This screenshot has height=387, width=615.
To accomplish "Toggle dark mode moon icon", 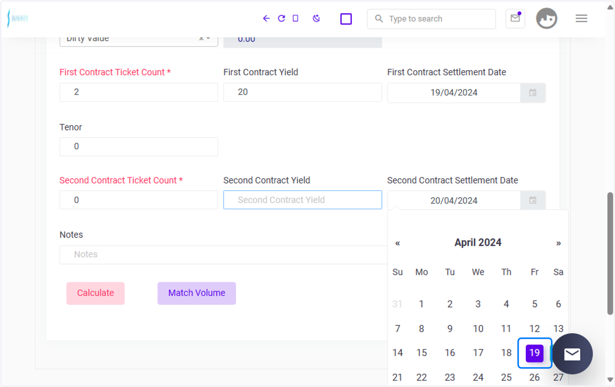I will coord(317,18).
